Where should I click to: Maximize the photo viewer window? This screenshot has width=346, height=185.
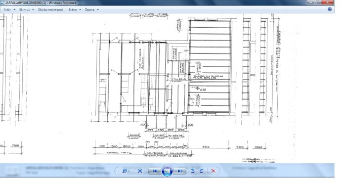click(317, 2)
